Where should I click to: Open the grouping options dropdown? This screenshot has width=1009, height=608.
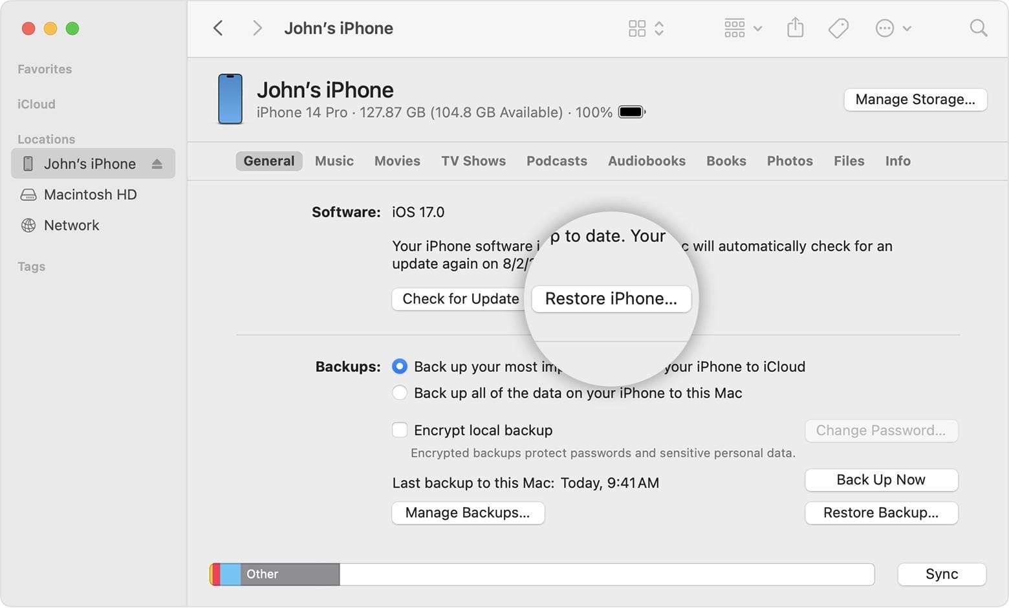742,28
